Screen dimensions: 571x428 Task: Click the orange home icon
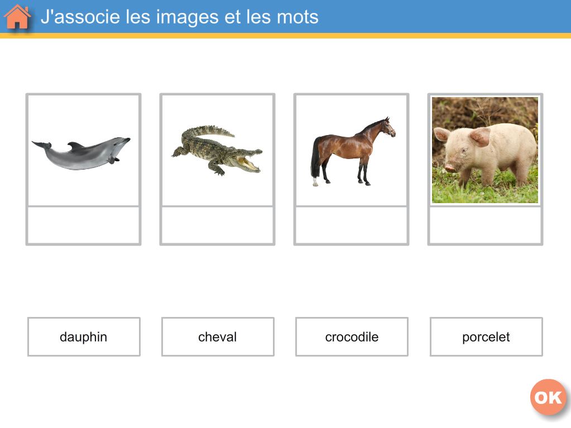(17, 17)
